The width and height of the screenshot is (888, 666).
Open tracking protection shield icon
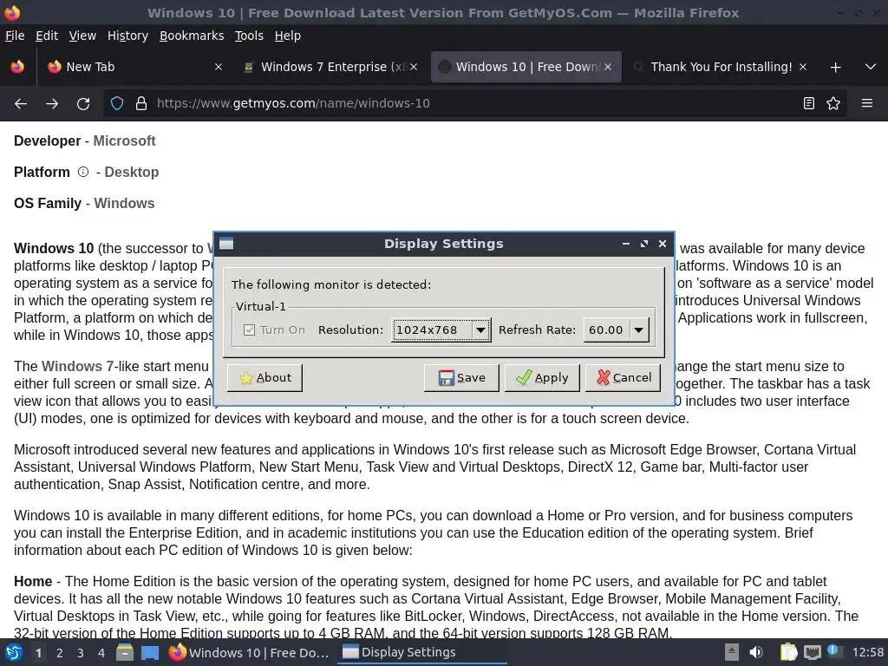(x=117, y=103)
